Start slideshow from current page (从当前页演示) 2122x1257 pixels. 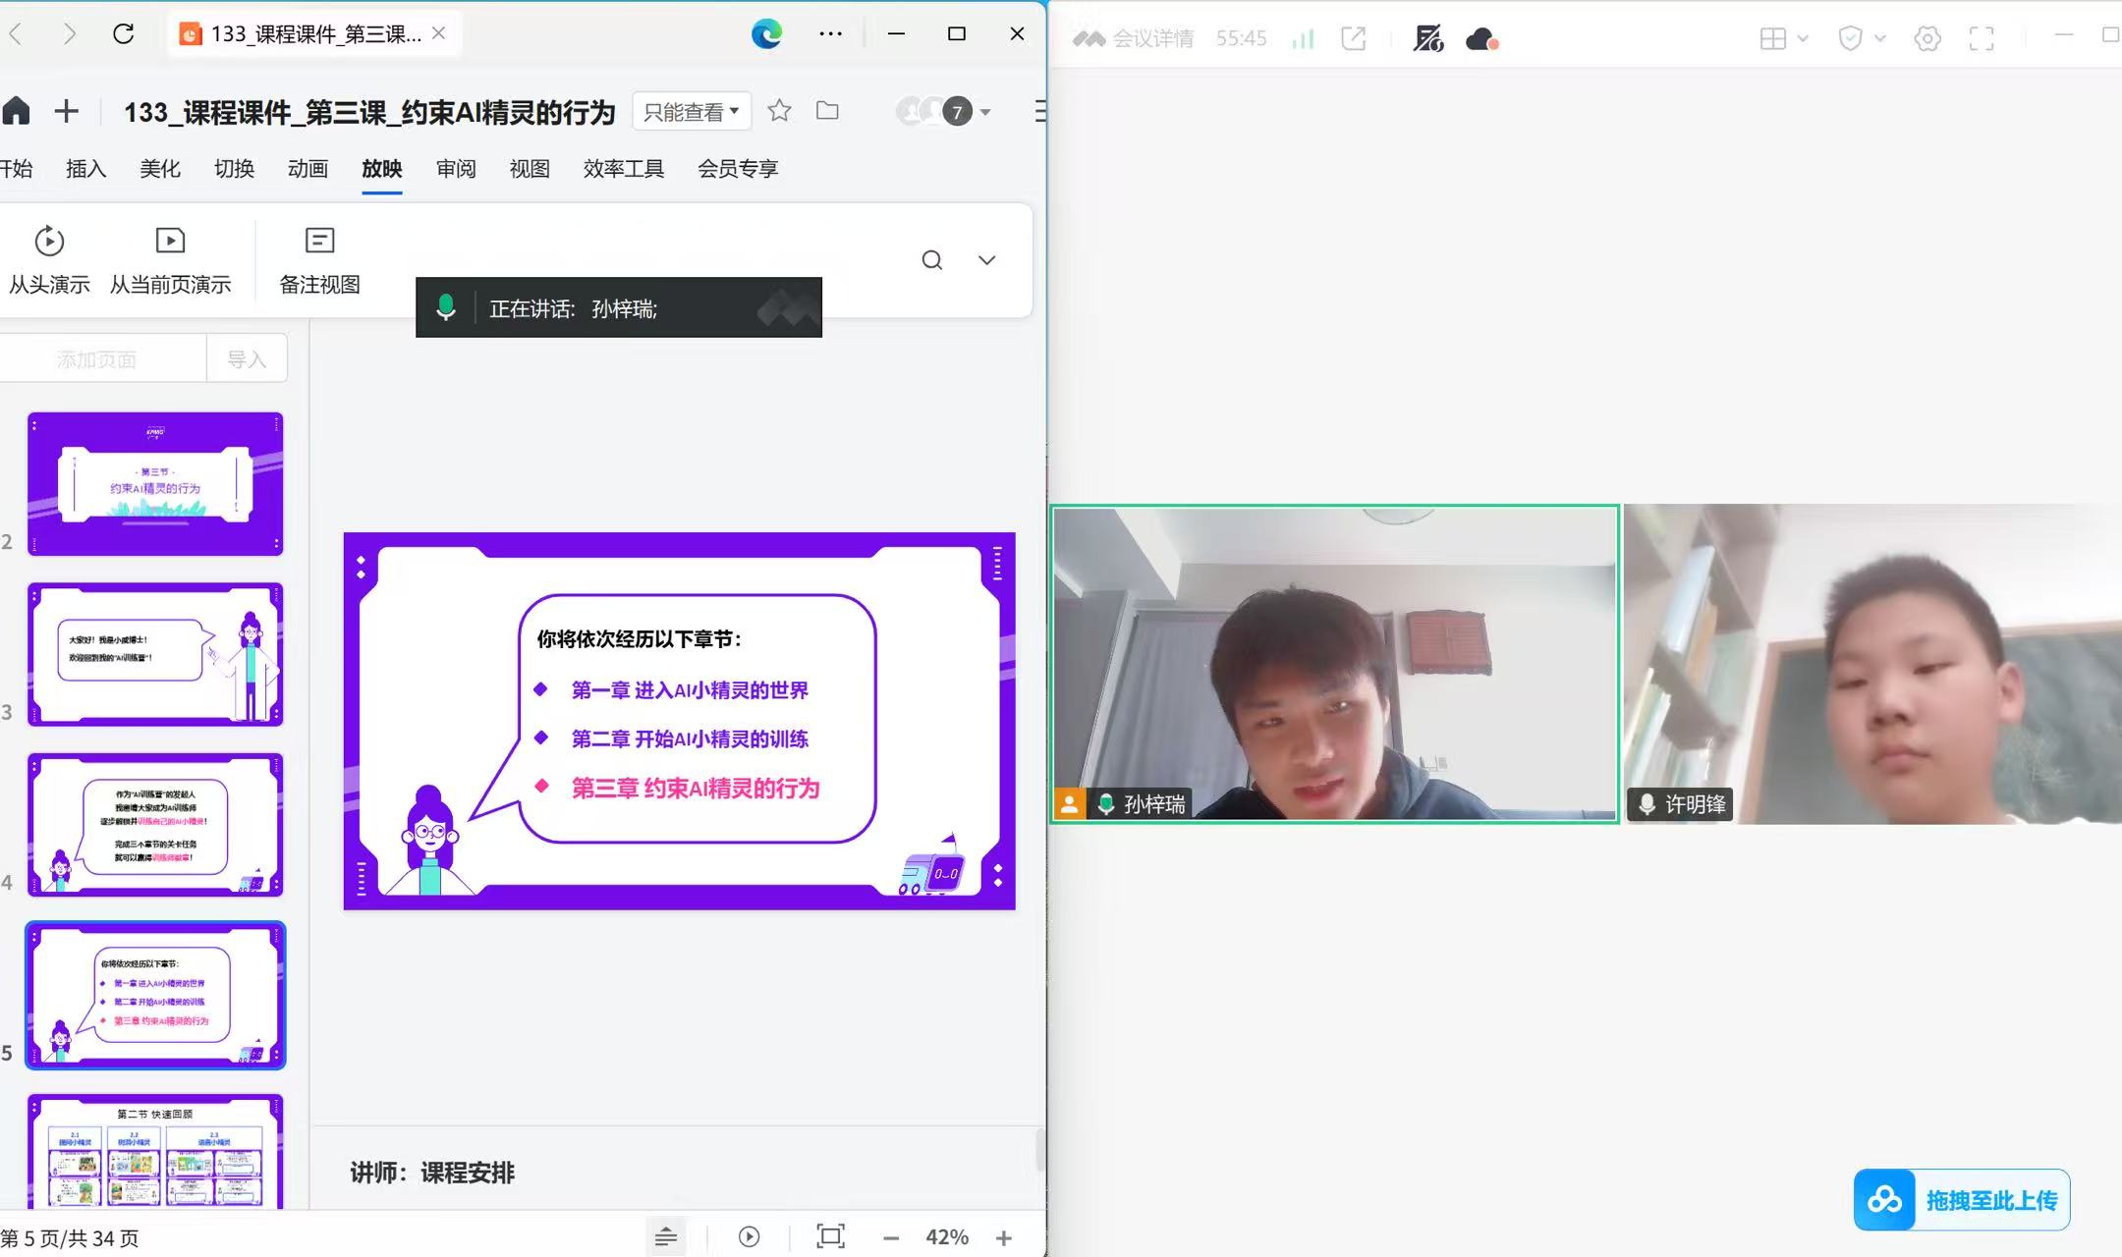[170, 260]
